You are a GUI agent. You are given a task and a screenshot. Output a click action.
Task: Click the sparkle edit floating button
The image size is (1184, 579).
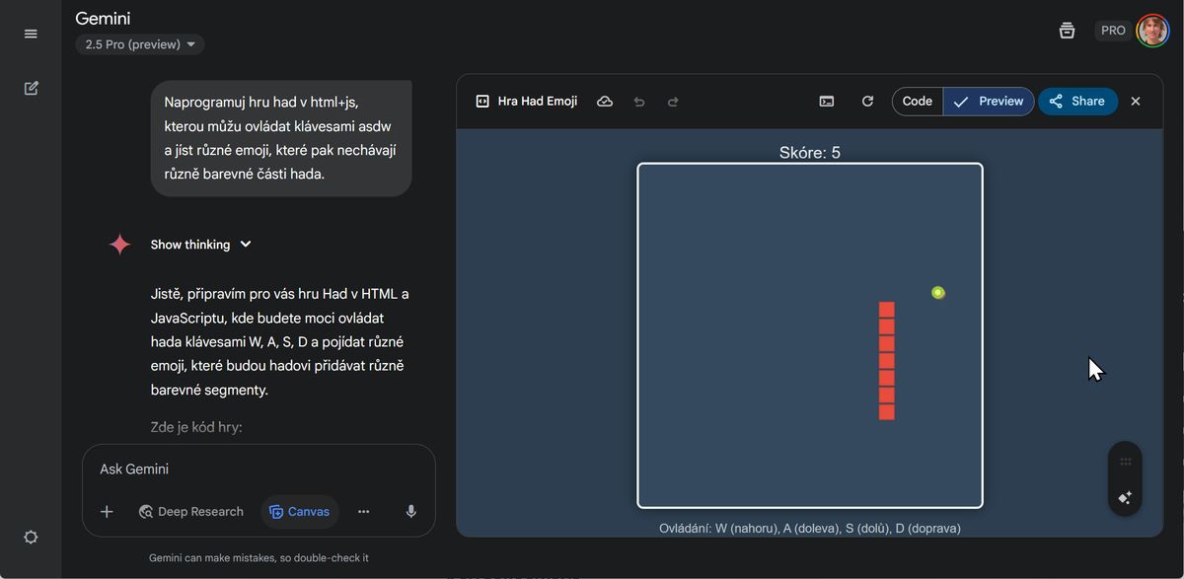[1125, 497]
